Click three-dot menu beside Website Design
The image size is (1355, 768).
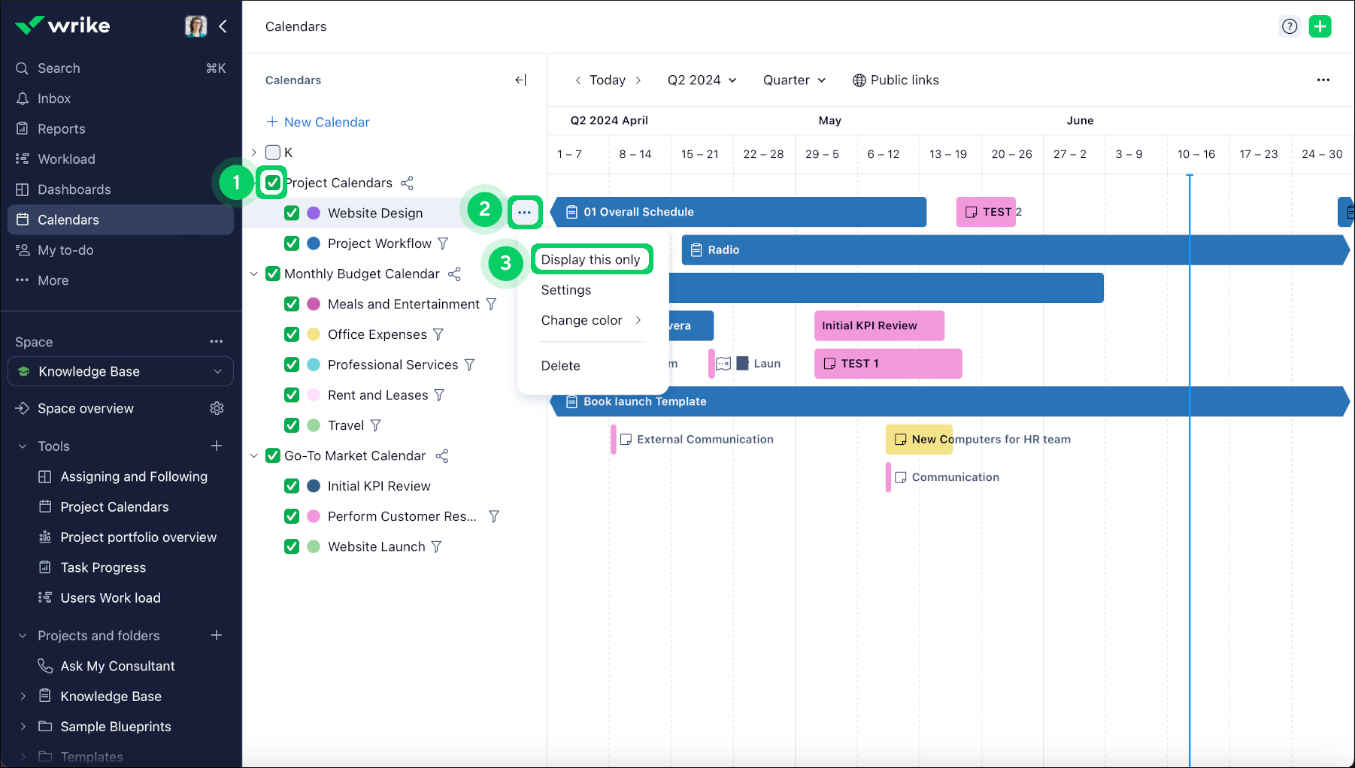[524, 213]
